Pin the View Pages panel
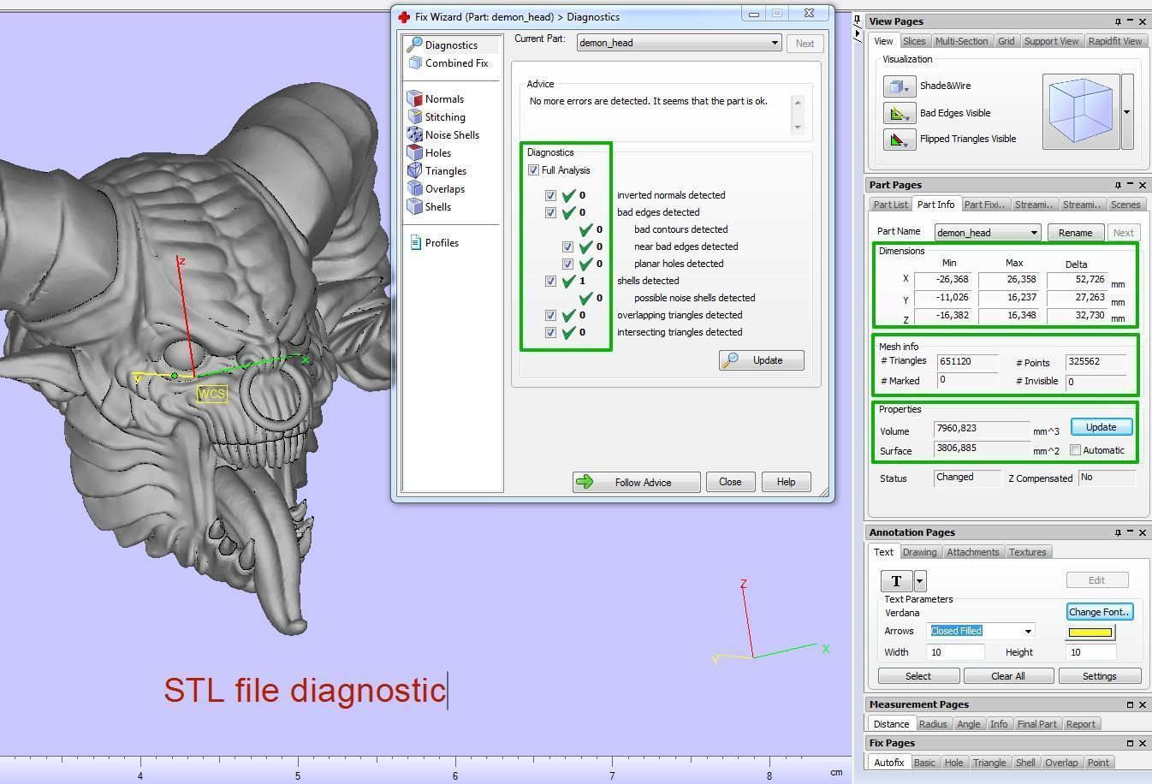The width and height of the screenshot is (1152, 784). coord(1117,21)
